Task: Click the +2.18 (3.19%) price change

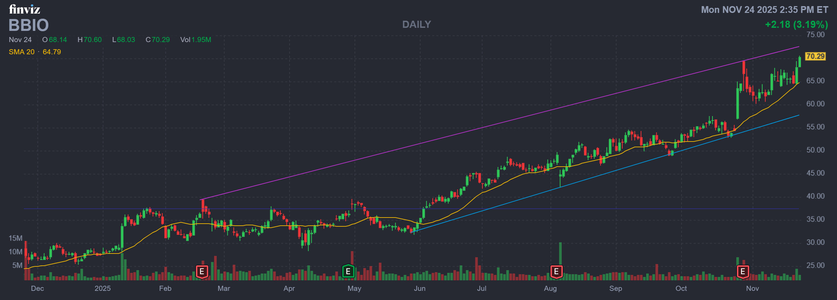Action: tap(796, 24)
